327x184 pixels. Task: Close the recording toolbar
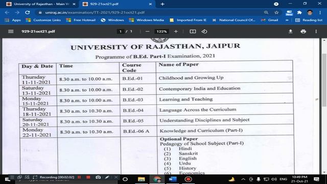116,177
